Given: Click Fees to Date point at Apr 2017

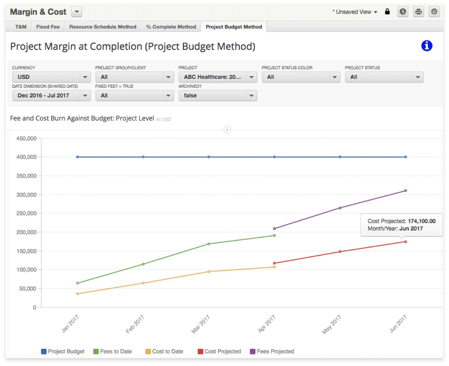Looking at the screenshot, I should coord(275,235).
